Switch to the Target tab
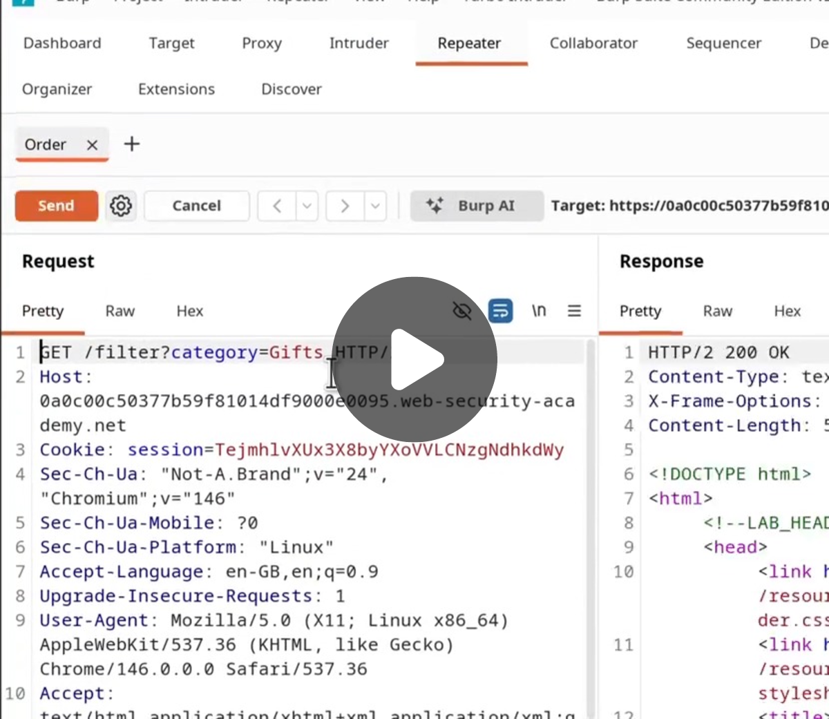Image resolution: width=829 pixels, height=719 pixels. pyautogui.click(x=171, y=43)
